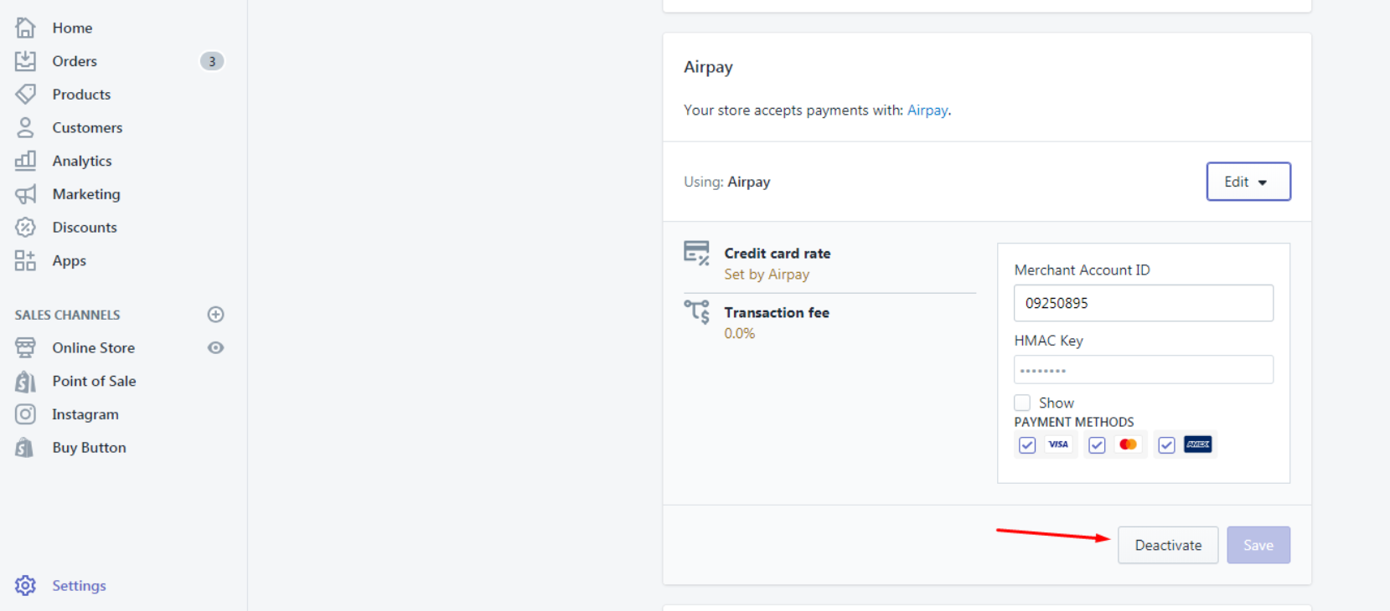Image resolution: width=1390 pixels, height=611 pixels.
Task: Click the Analytics bar chart icon
Action: click(25, 161)
